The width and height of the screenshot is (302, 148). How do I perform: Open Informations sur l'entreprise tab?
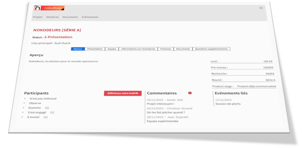(x=138, y=49)
